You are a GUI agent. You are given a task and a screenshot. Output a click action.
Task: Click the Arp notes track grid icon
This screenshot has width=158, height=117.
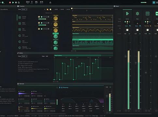click(x=20, y=30)
